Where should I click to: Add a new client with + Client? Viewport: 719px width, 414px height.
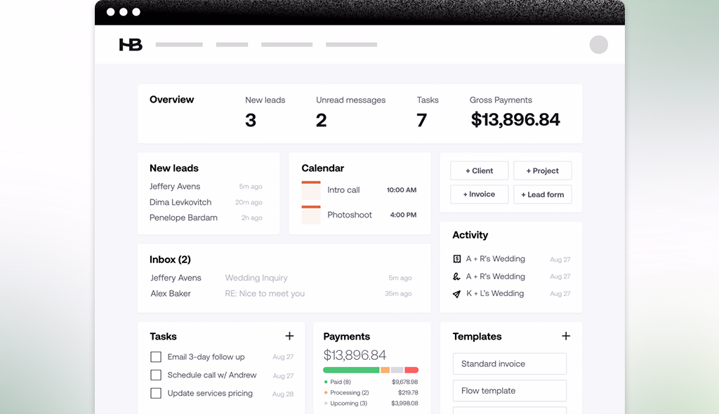pos(479,171)
